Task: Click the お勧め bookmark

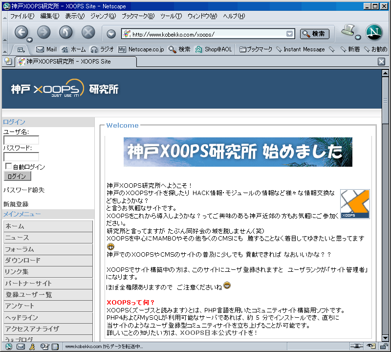Action: point(375,49)
